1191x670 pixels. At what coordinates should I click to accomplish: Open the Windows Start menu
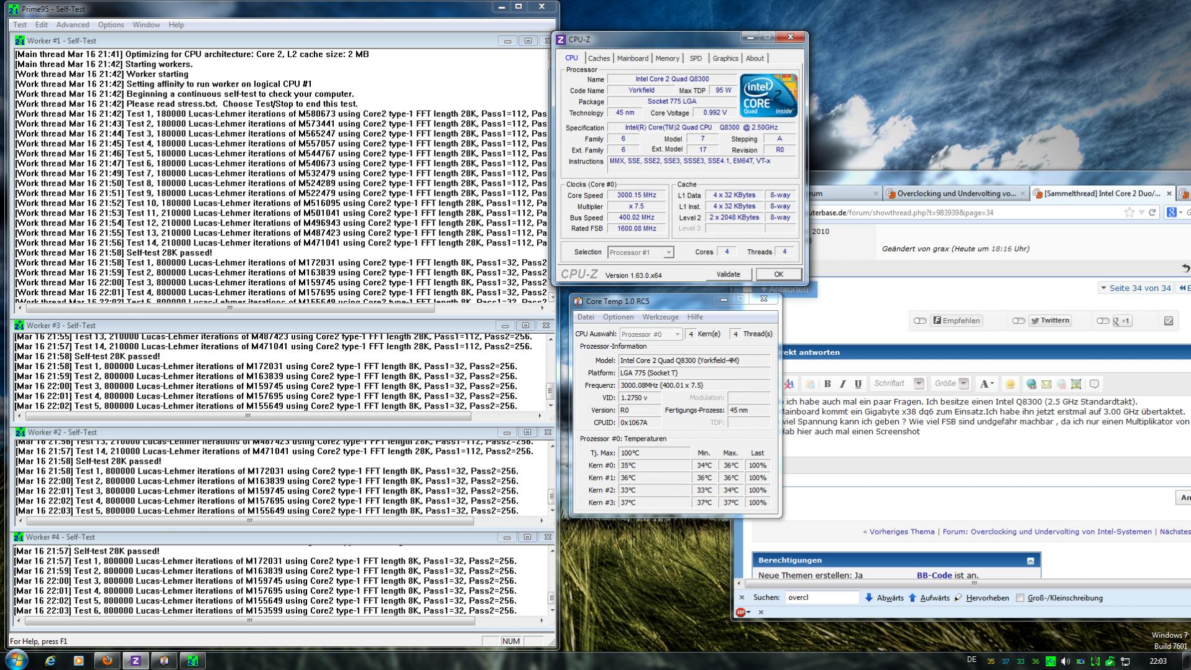(17, 660)
